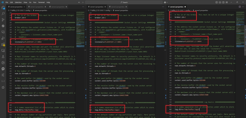Click the circular graph icon in activity bar
This screenshot has height=118, width=246.
[x=3, y=63]
